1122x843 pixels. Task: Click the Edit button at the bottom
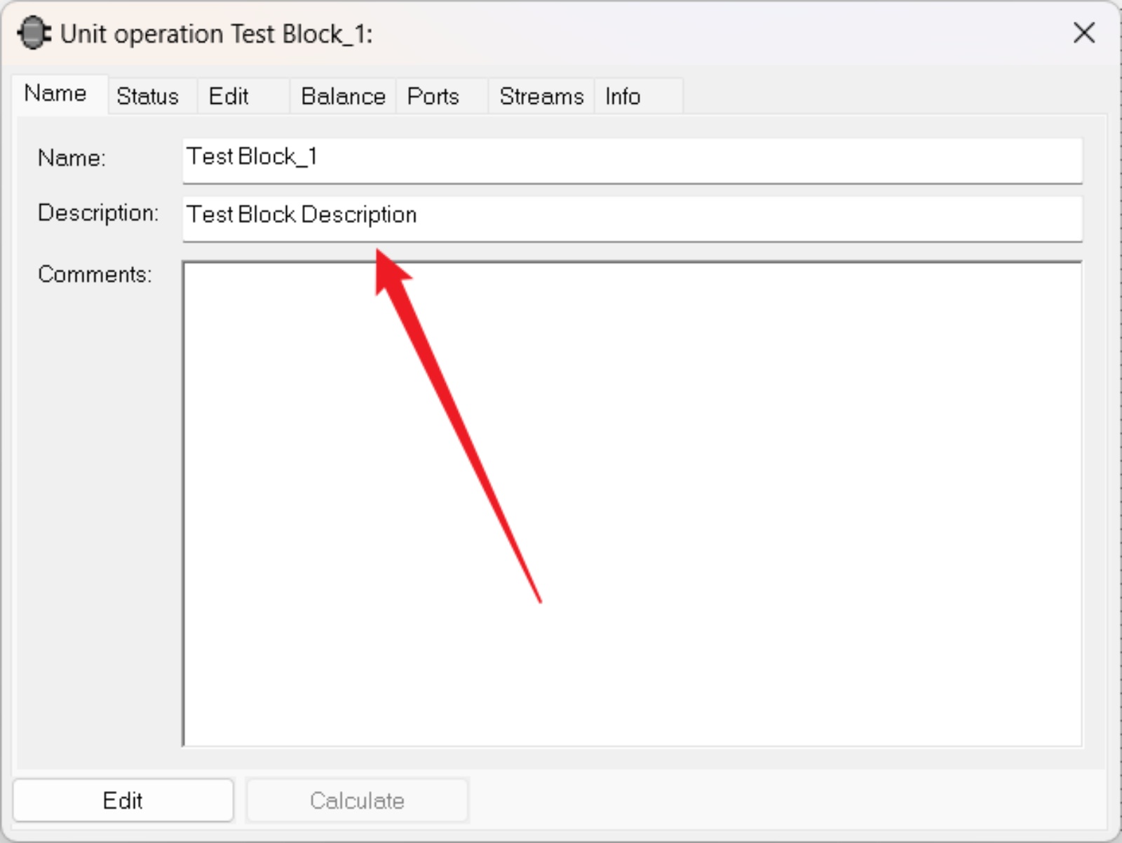pyautogui.click(x=123, y=800)
